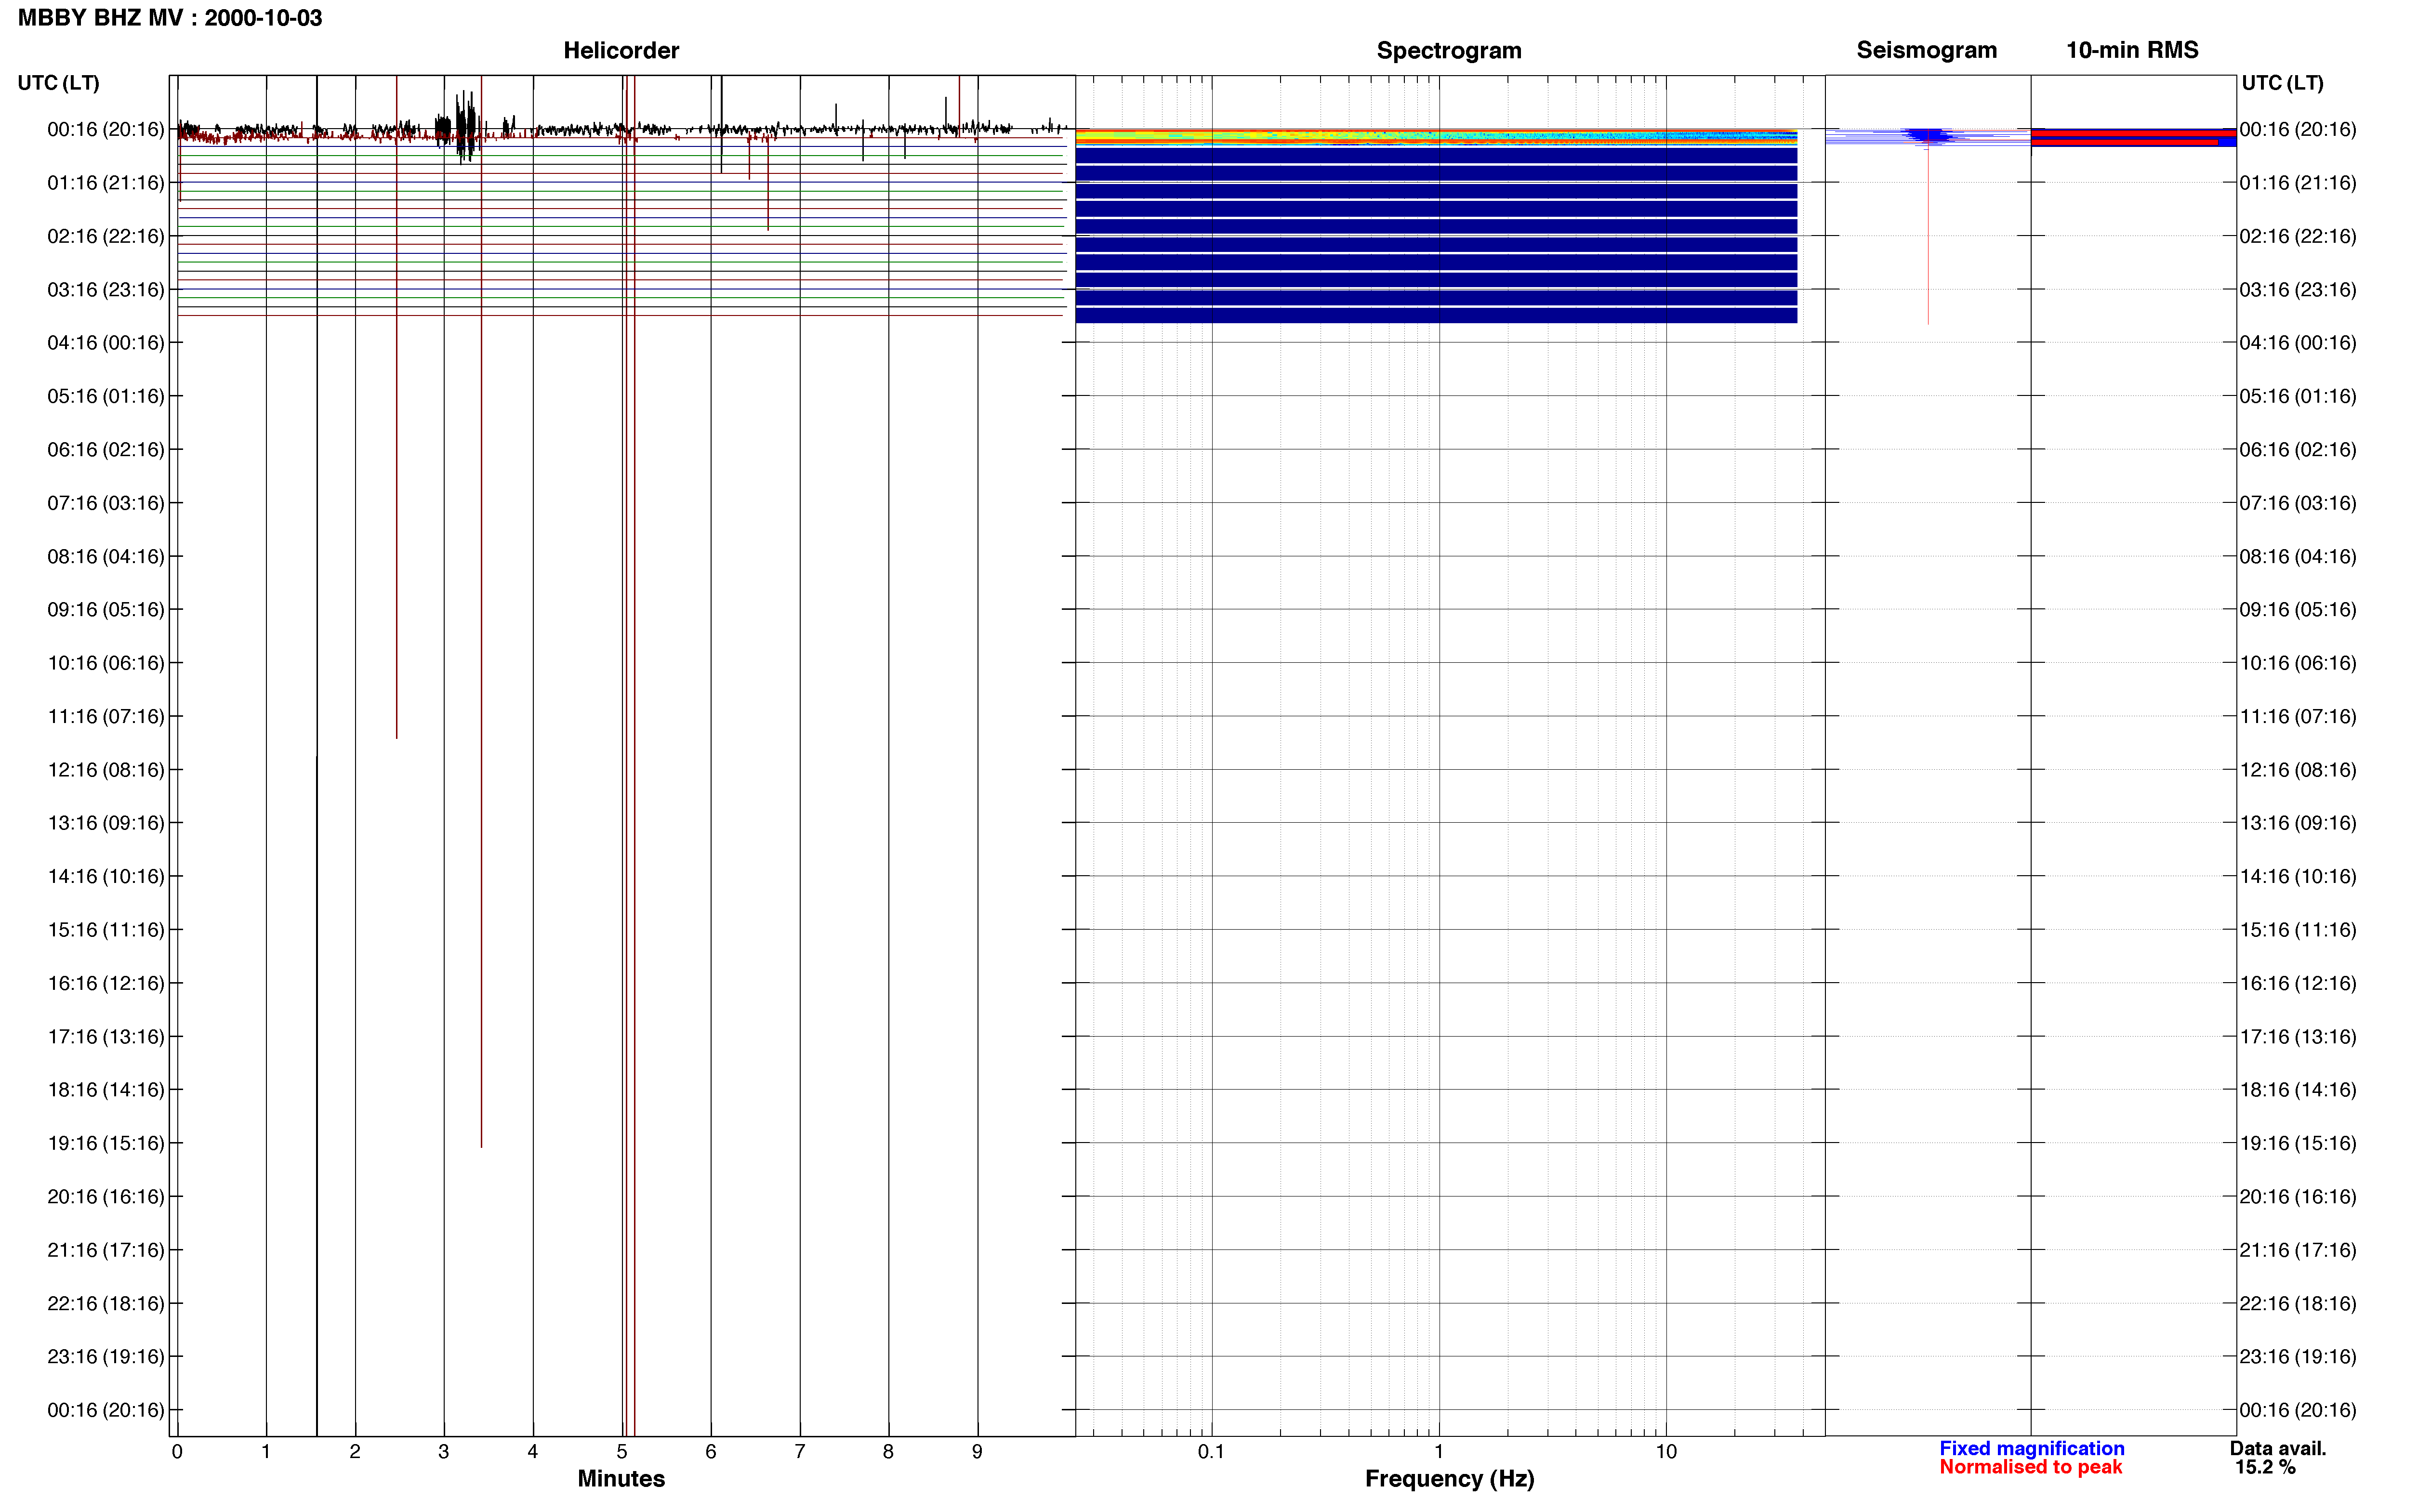Screen dimensions: 2418x1512
Task: Click the colorful top band of the spectrogram
Action: tap(1436, 137)
